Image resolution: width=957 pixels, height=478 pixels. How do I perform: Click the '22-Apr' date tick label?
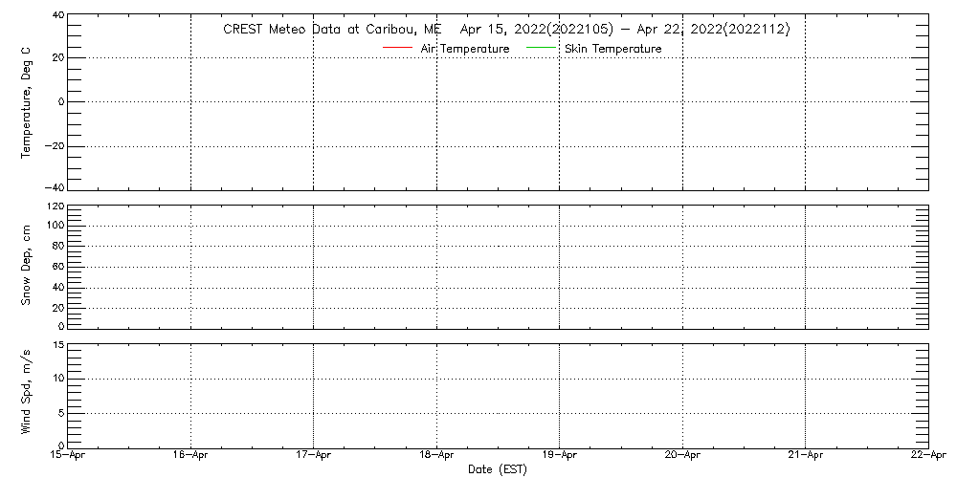tap(928, 455)
